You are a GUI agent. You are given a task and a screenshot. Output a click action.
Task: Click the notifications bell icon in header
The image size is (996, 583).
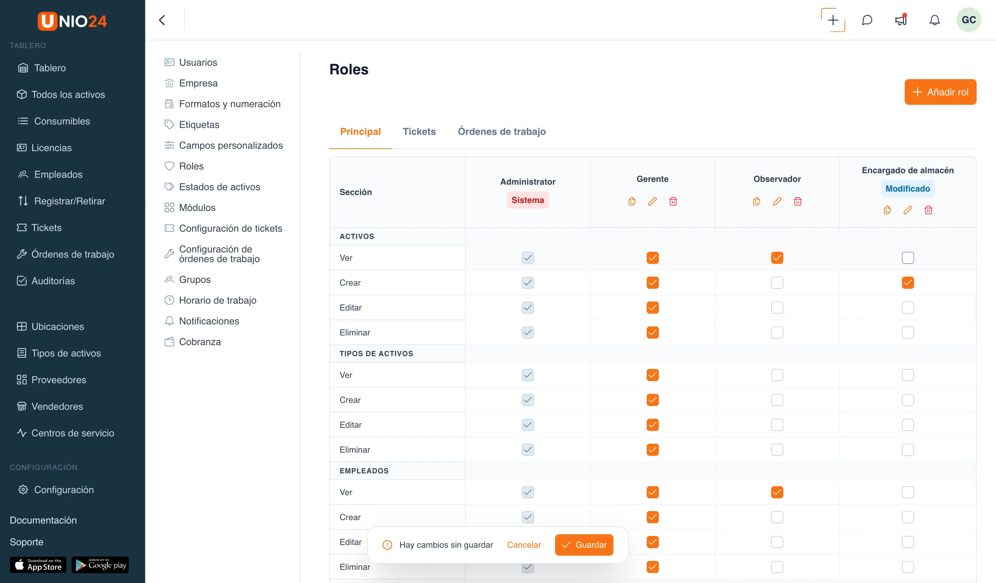(934, 20)
